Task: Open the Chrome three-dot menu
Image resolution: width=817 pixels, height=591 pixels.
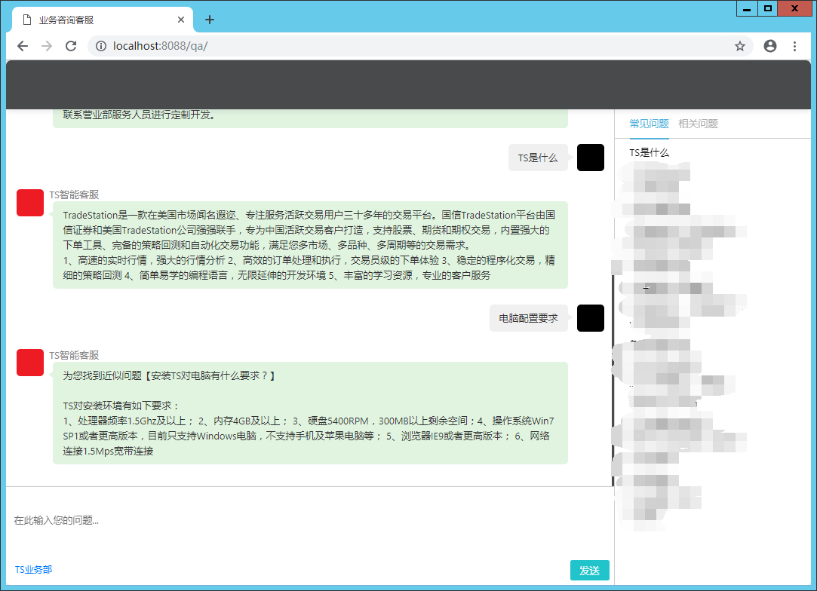Action: [x=794, y=46]
